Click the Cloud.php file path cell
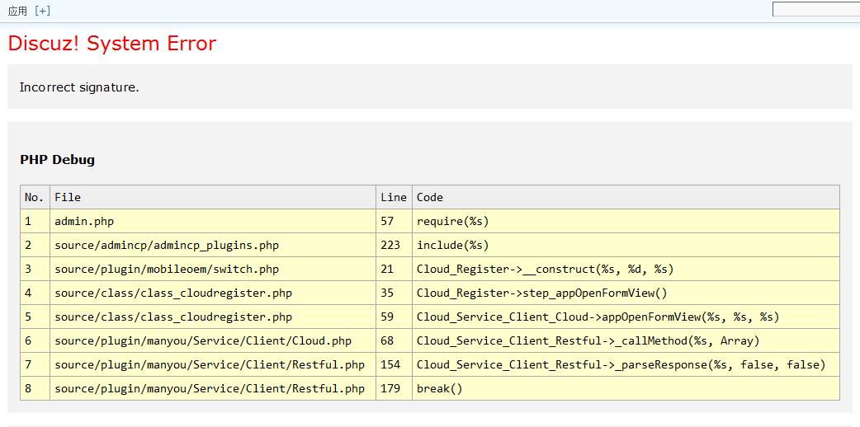Viewport: 860px width, 427px height. pyautogui.click(x=203, y=340)
